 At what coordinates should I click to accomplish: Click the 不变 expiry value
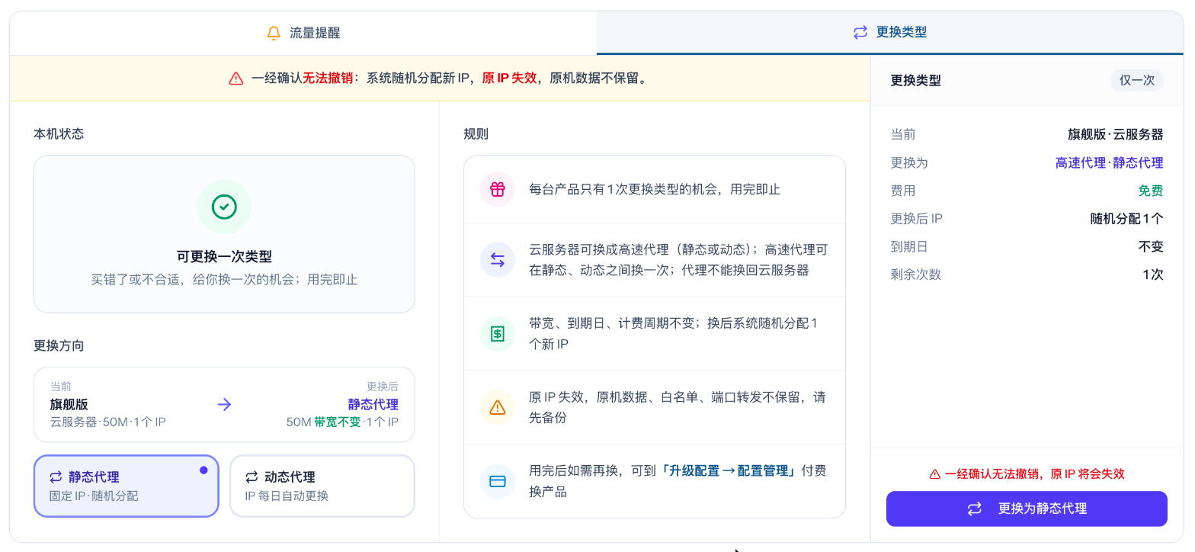(1151, 247)
